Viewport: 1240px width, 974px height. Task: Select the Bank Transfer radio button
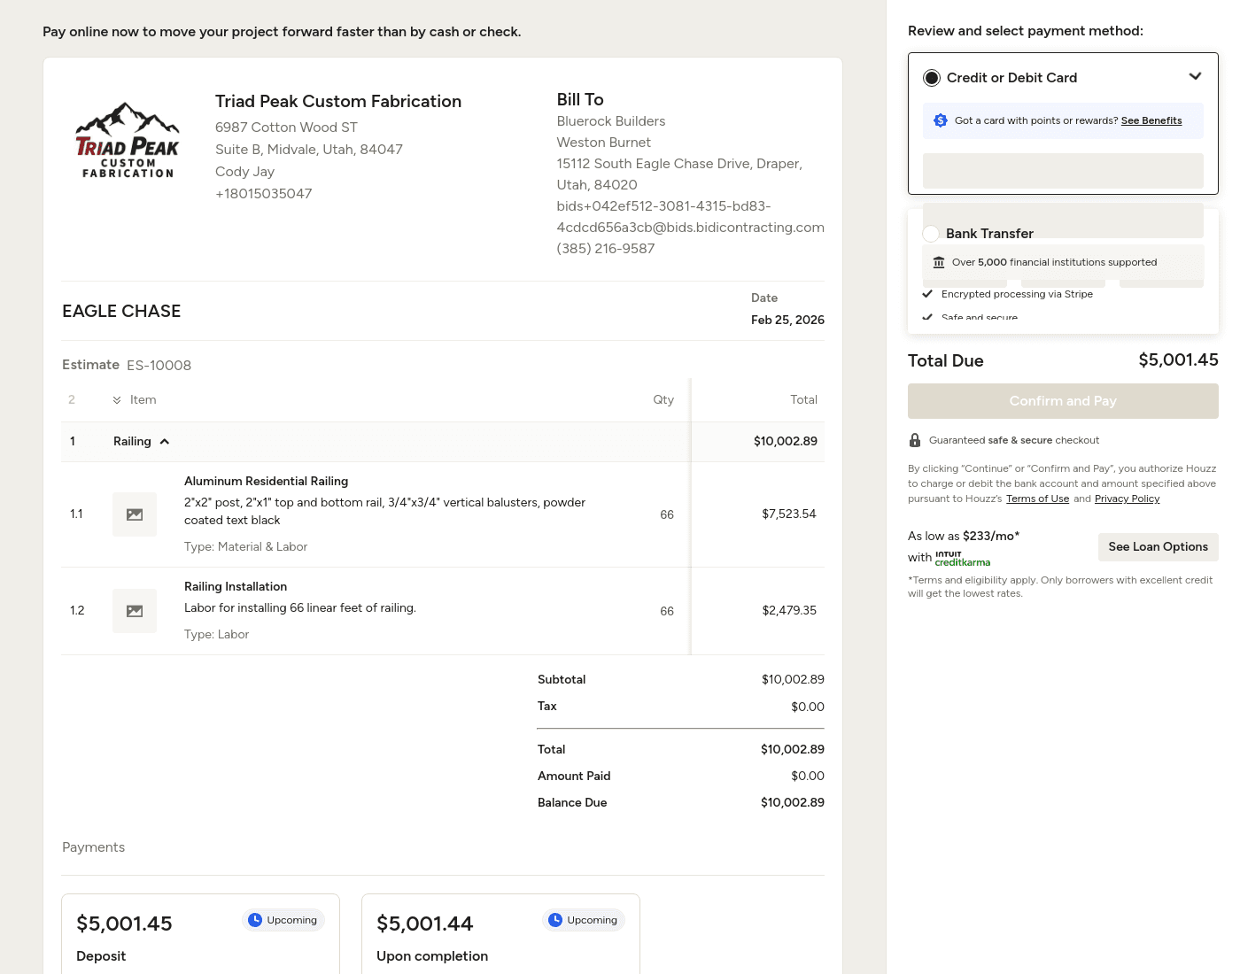coord(931,234)
